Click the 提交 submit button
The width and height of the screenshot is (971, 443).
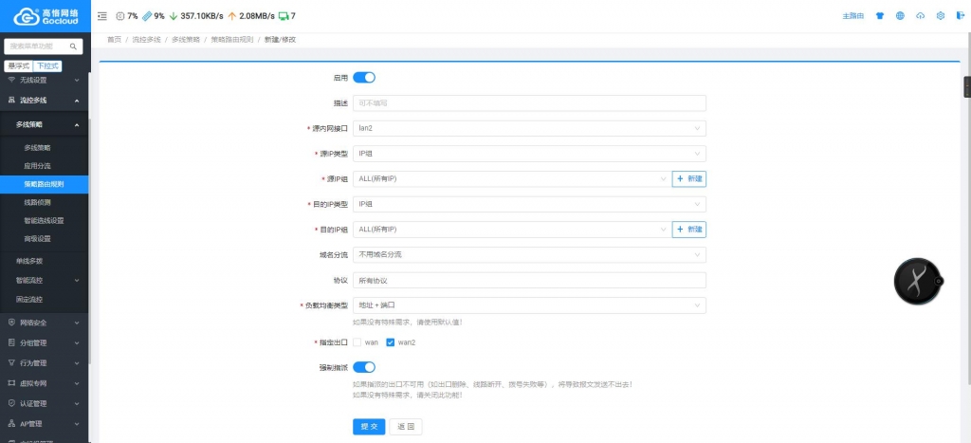pyautogui.click(x=369, y=427)
